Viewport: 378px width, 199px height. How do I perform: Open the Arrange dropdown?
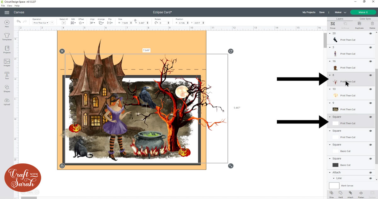tap(101, 23)
